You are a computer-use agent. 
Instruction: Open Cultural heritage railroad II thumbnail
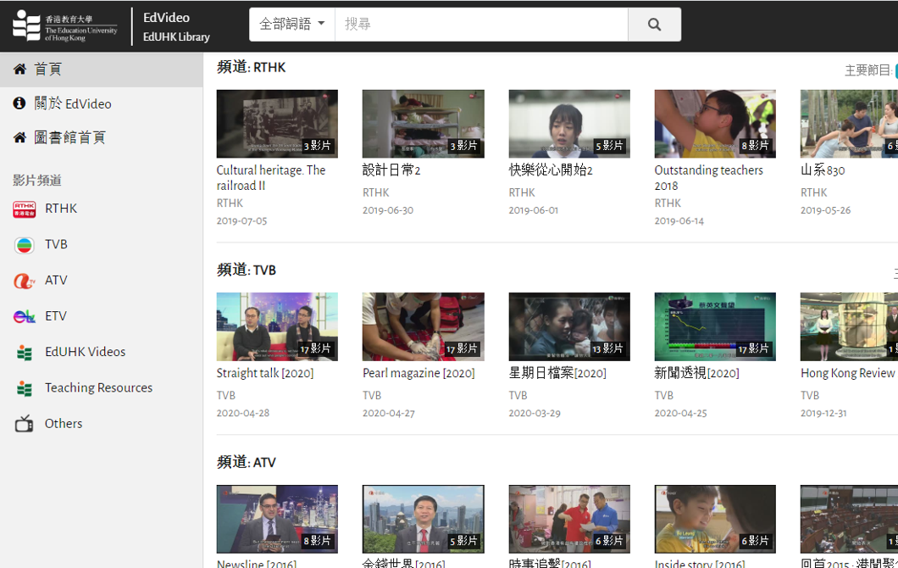(277, 124)
